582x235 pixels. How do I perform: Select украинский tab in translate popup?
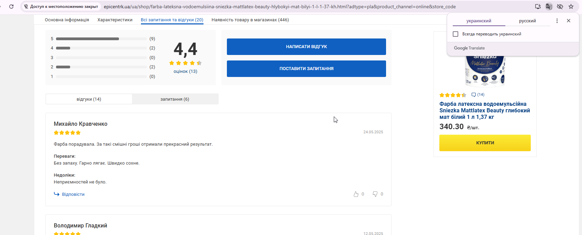tap(479, 21)
